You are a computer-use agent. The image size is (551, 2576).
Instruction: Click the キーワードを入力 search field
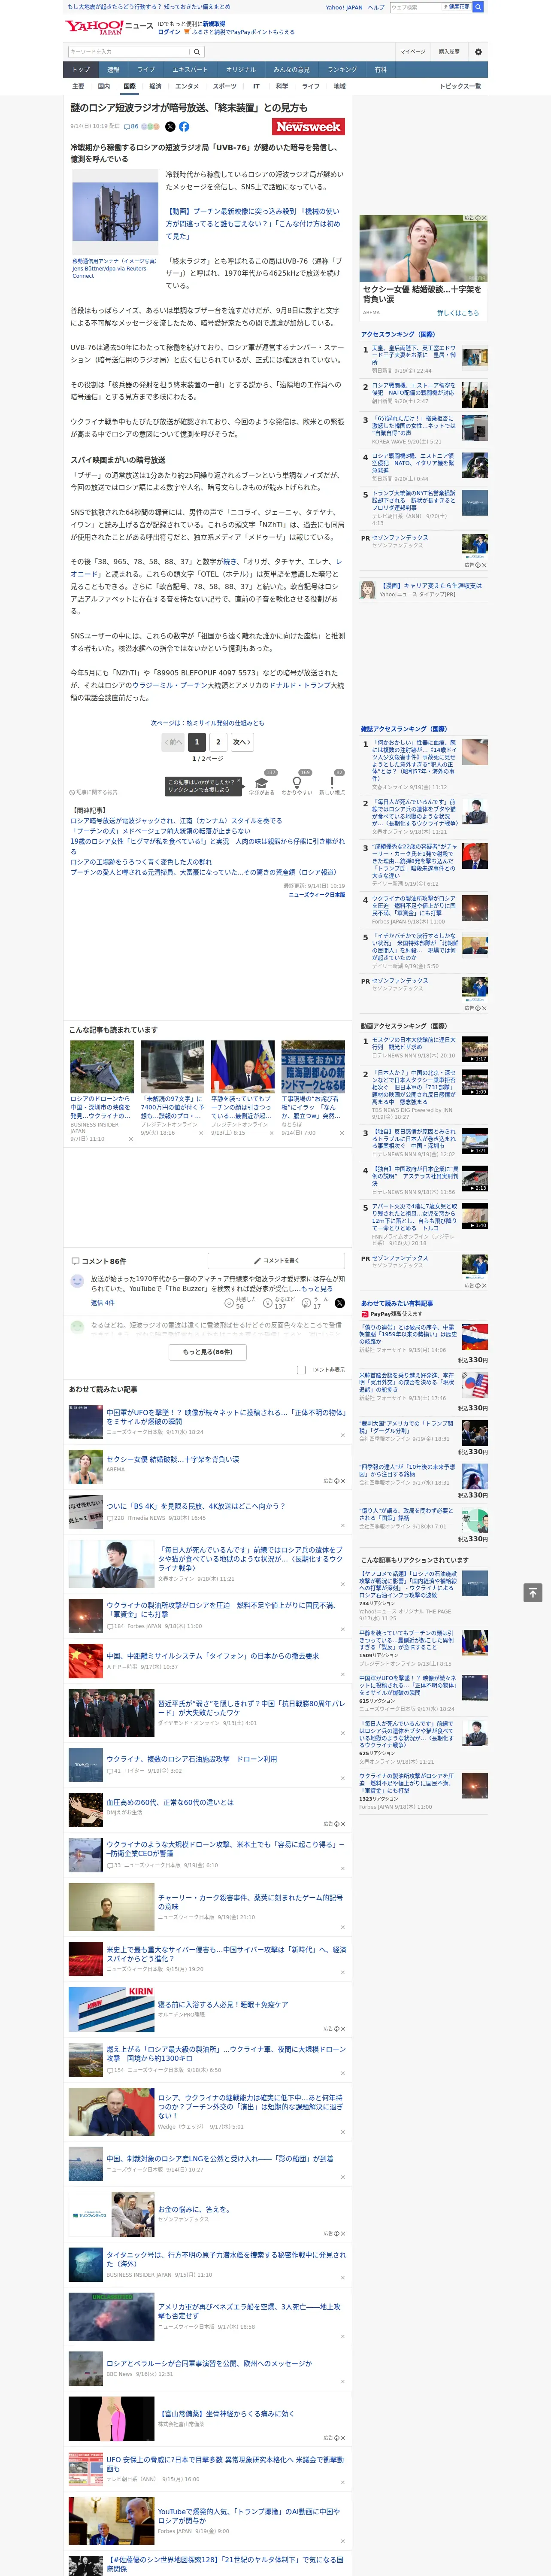point(129,52)
